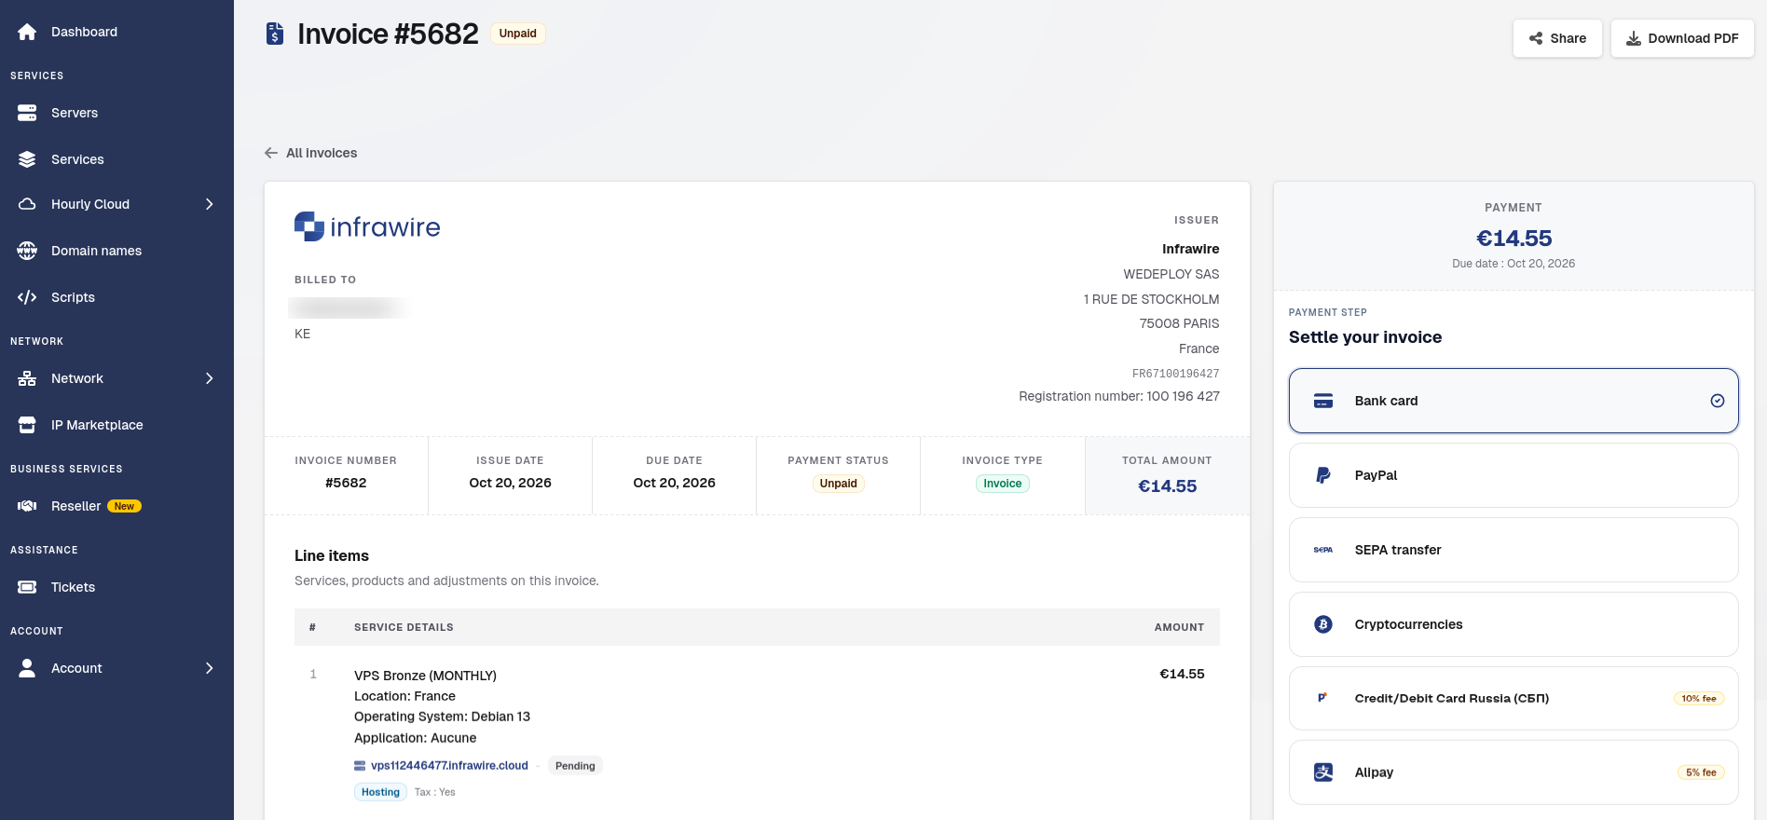Click the Share button
The height and width of the screenshot is (820, 1767).
[1557, 38]
